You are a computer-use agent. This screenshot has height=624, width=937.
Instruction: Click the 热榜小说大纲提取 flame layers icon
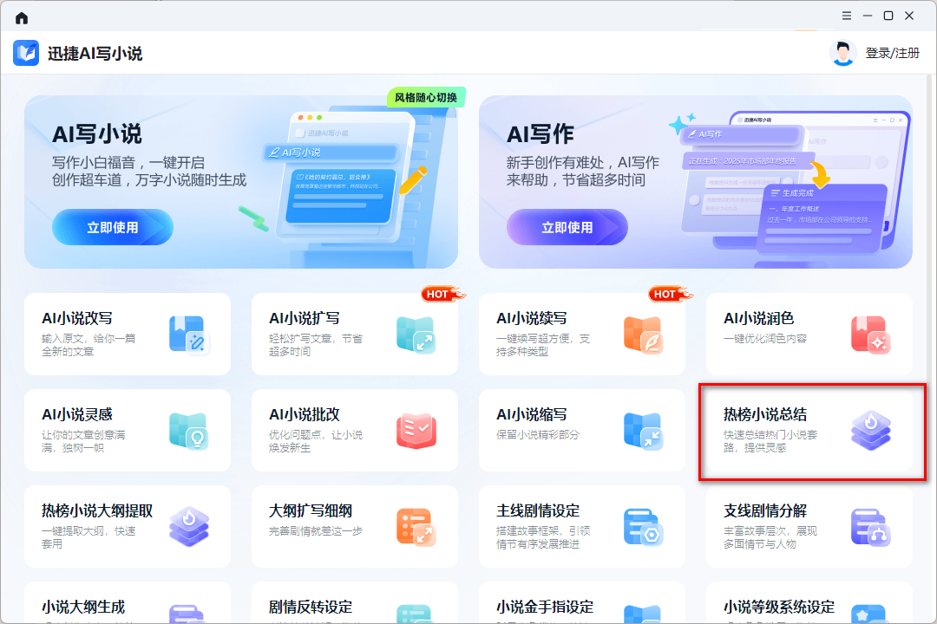[189, 527]
